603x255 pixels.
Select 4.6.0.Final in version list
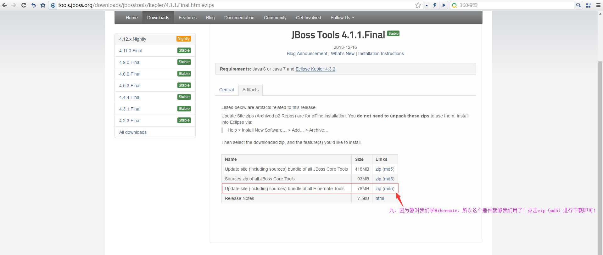[155, 74]
